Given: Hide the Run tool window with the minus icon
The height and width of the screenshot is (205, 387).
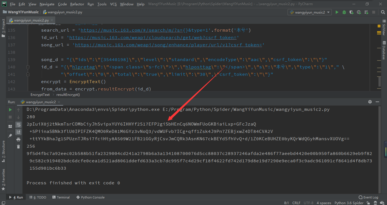Looking at the screenshot, I should click(x=377, y=102).
